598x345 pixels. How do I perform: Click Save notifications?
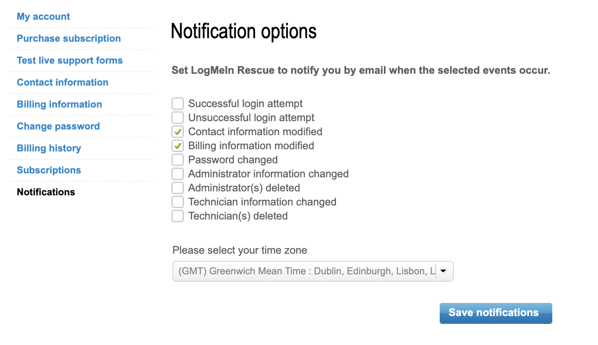coord(495,313)
